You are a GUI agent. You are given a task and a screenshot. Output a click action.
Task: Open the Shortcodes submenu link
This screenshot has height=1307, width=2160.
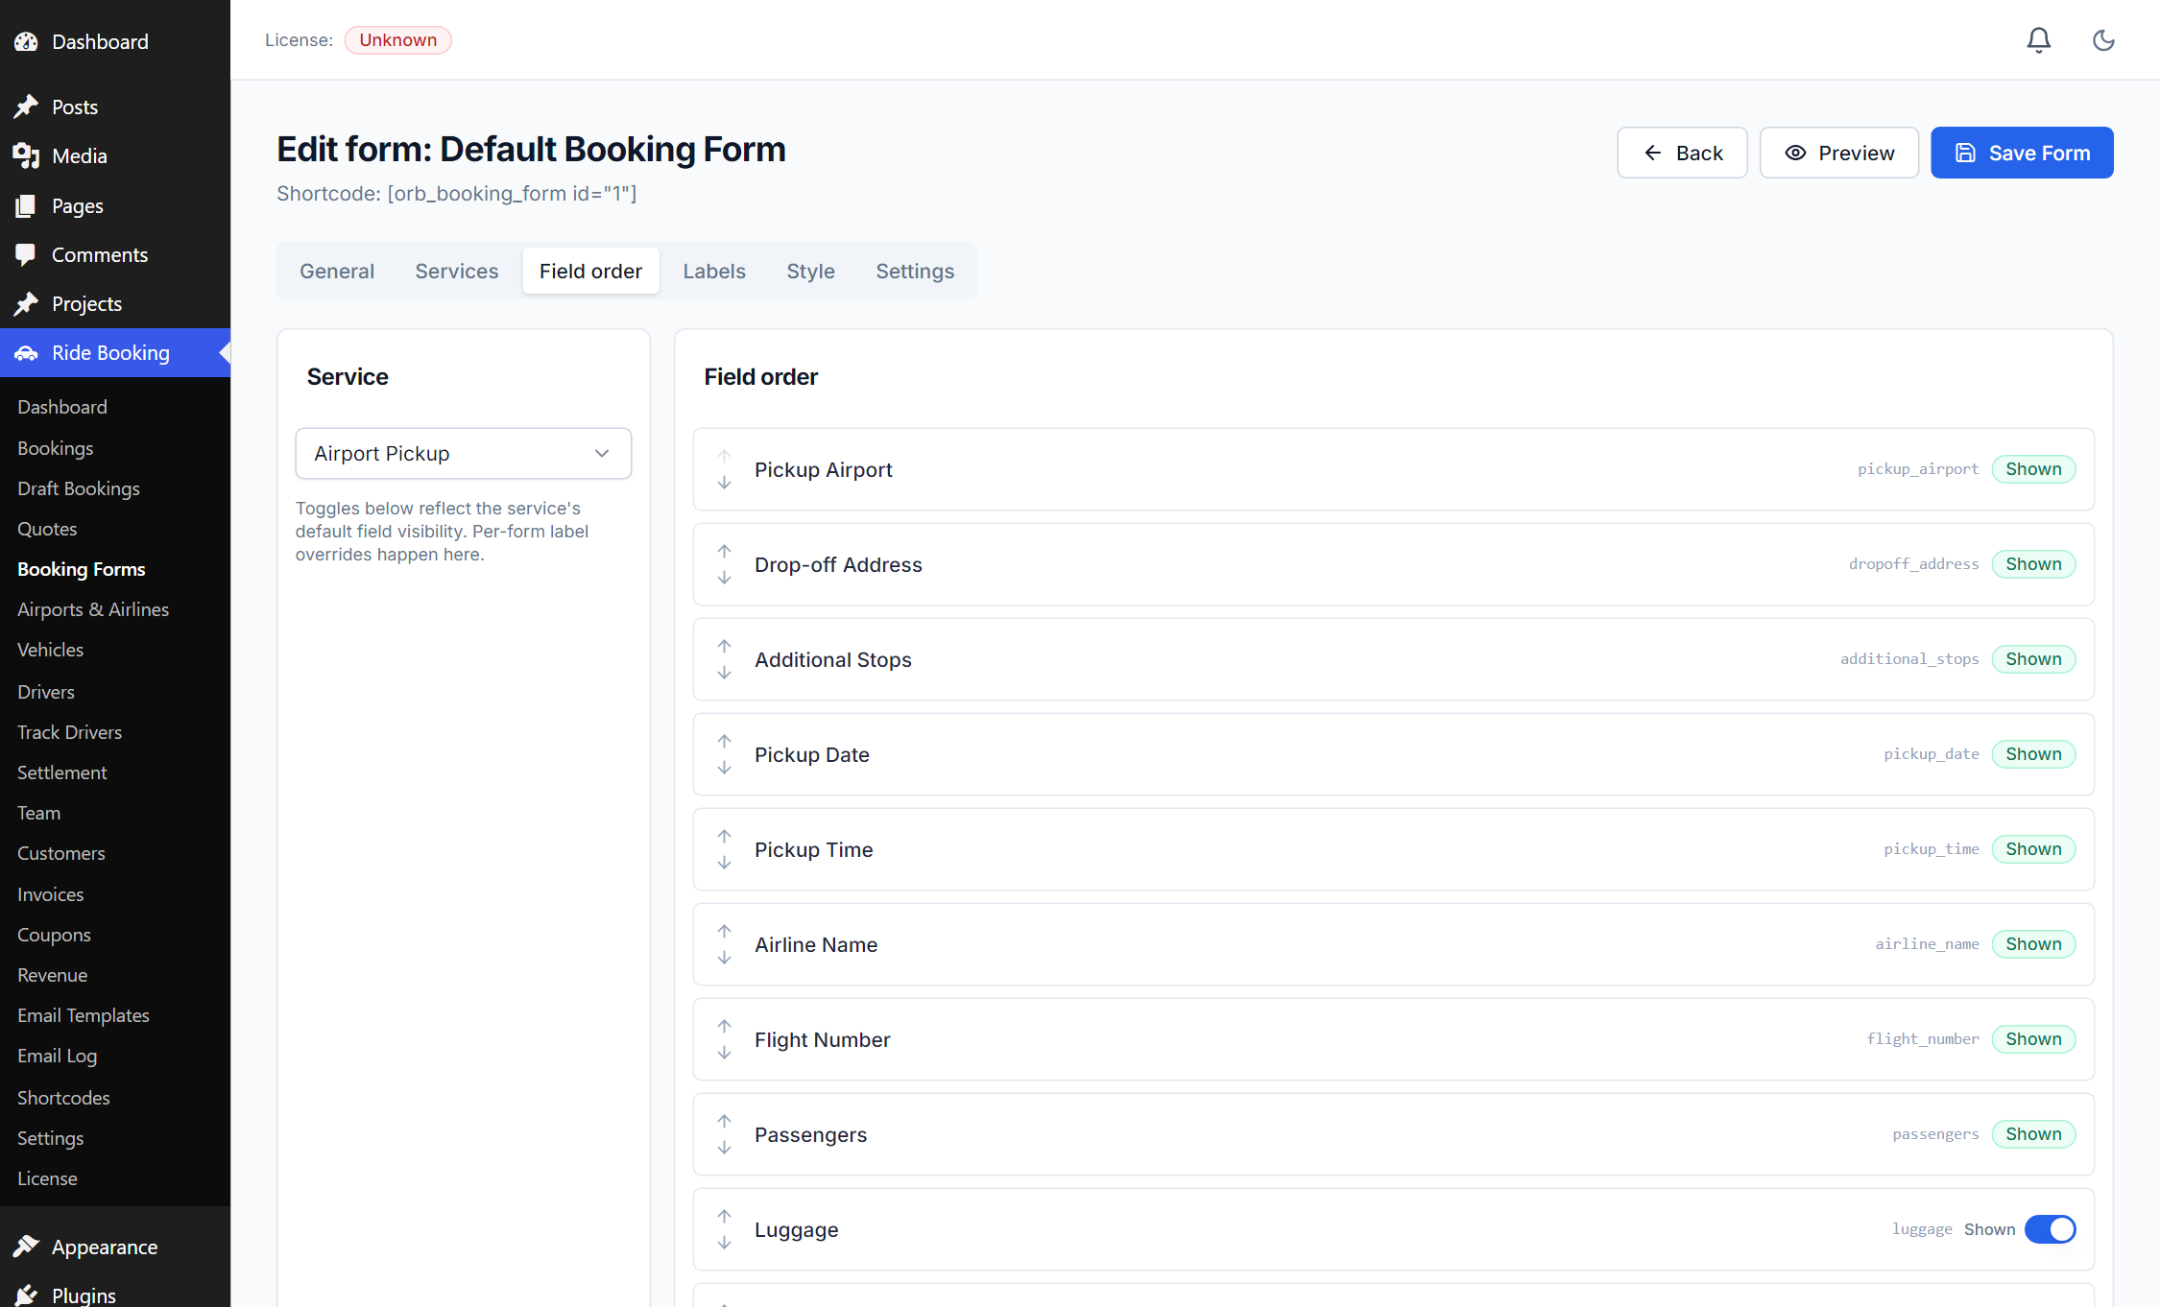64,1098
